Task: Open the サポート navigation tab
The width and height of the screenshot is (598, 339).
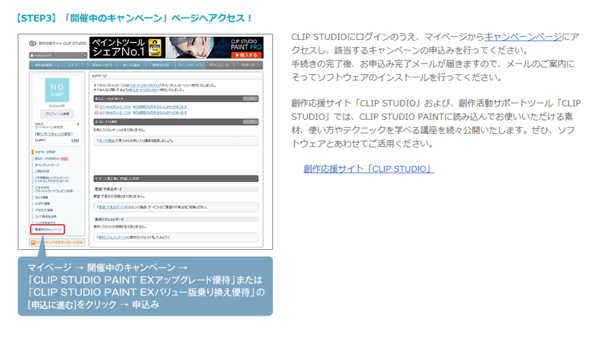Action: (x=249, y=65)
